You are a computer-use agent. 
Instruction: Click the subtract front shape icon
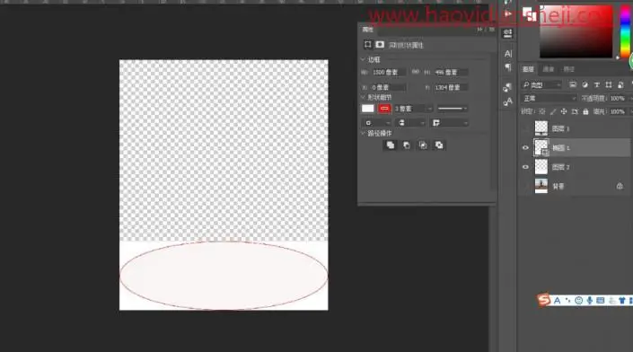tap(407, 145)
